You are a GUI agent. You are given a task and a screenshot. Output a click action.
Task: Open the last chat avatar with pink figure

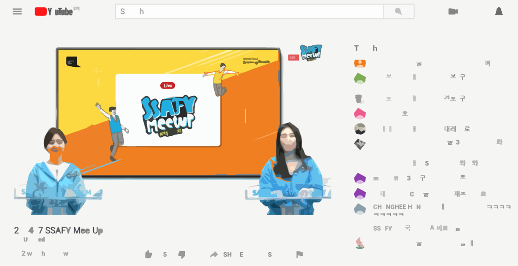click(x=360, y=243)
